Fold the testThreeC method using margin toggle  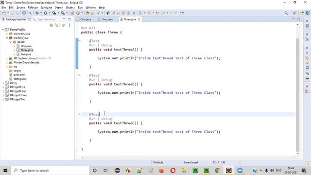click(x=79, y=114)
